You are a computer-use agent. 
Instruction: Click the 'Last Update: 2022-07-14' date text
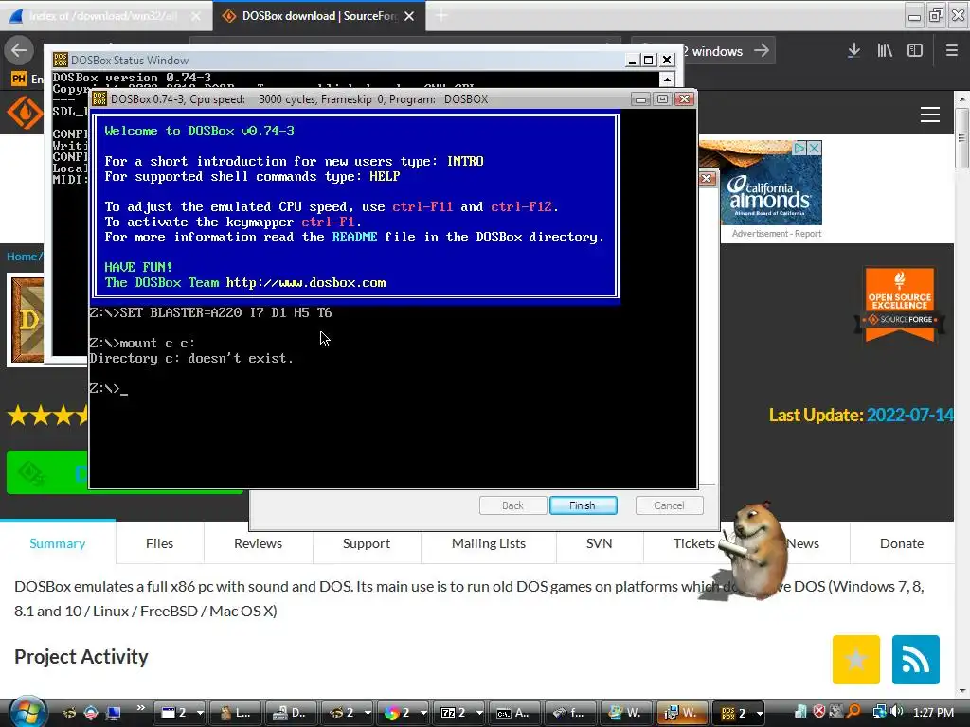tap(861, 415)
